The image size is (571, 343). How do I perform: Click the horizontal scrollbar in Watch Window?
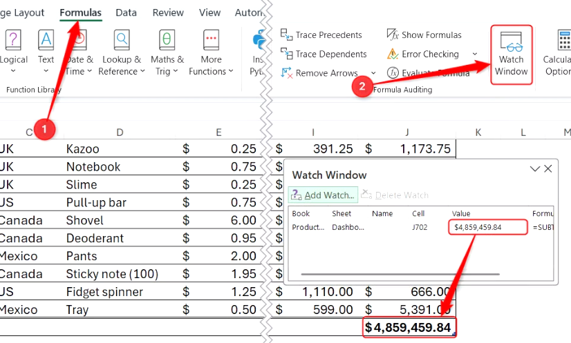point(400,274)
